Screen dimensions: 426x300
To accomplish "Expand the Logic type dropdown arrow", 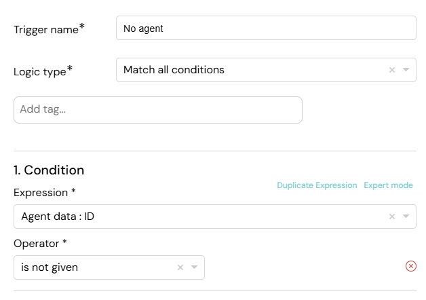I will [x=406, y=70].
